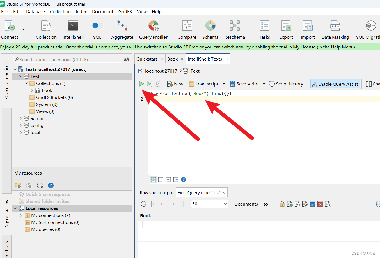Viewport: 380px width, 258px height.
Task: Open the SQL Migration tool
Action: [x=368, y=30]
